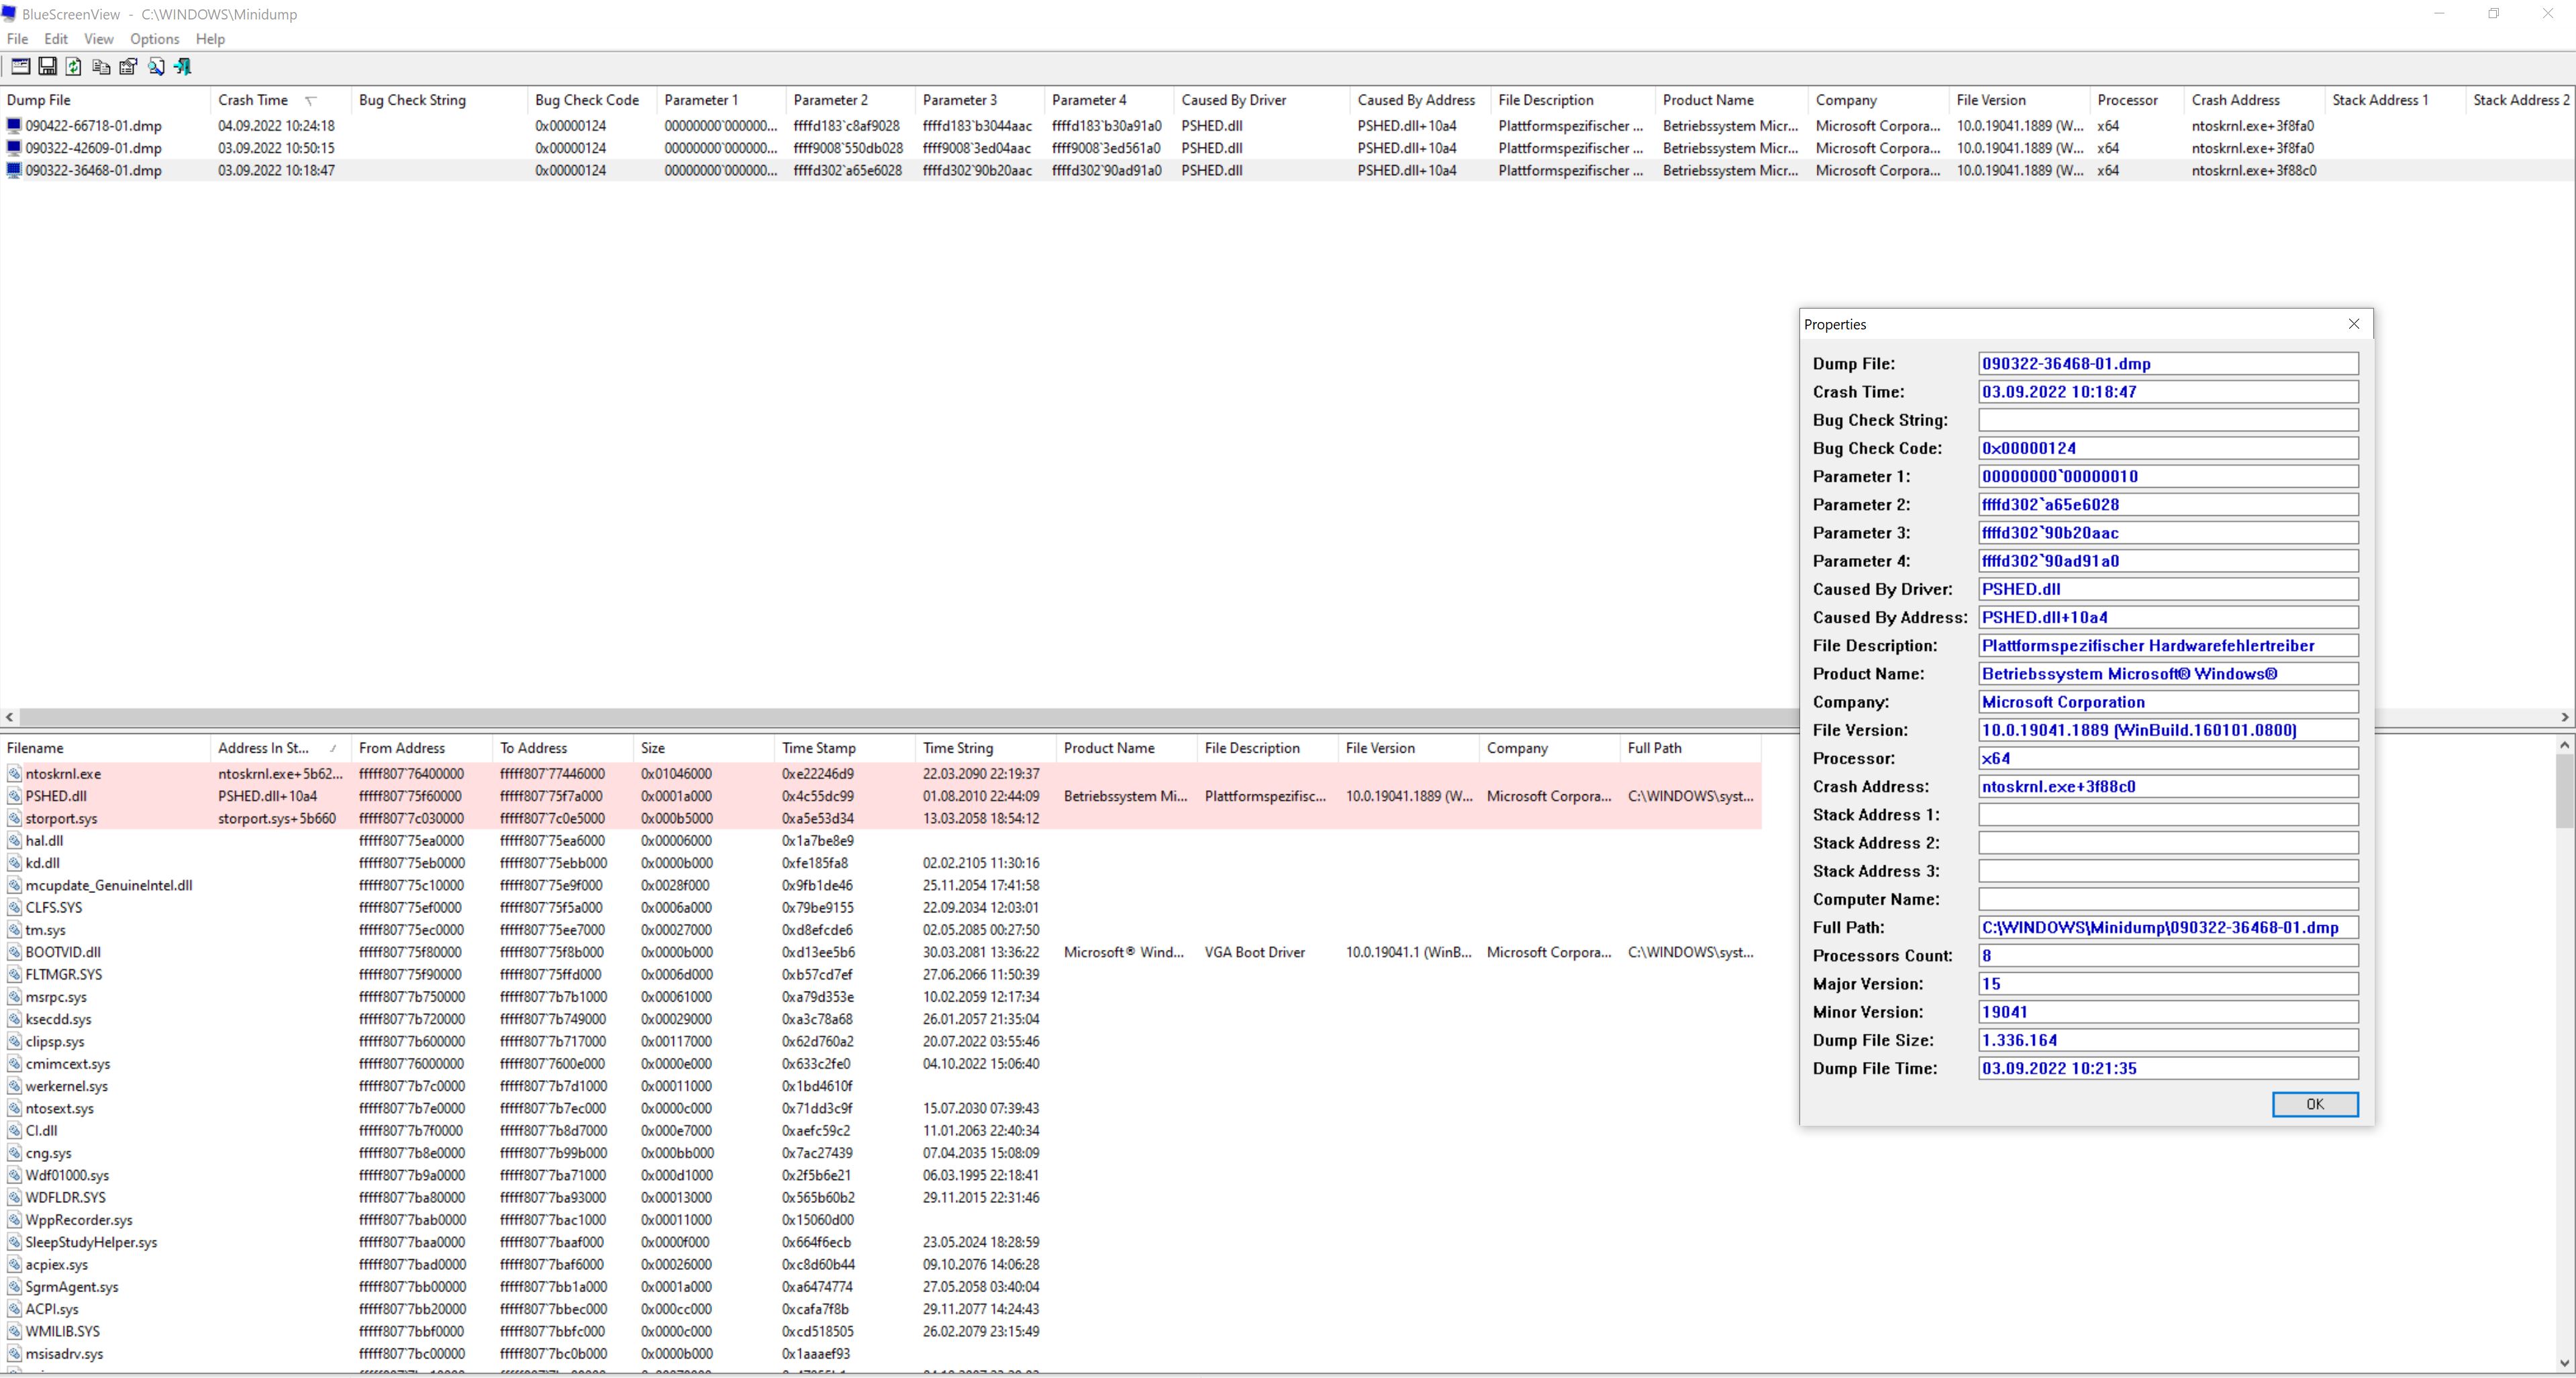Click the lower pane scroll down arrow

(2564, 1362)
